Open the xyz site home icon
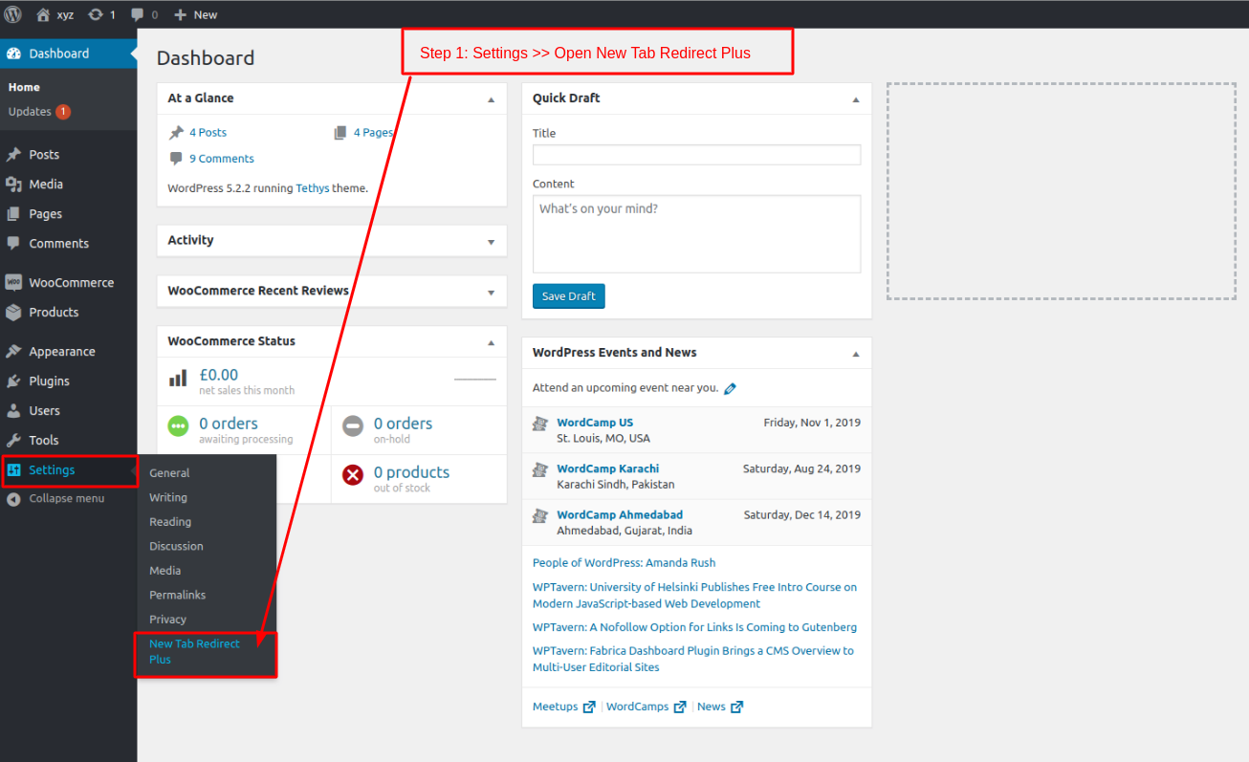The height and width of the screenshot is (762, 1249). 43,14
